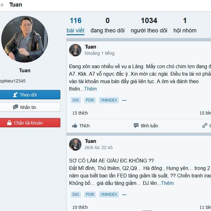Open the PDR tag on first post
The width and height of the screenshot is (211, 211).
point(90,100)
